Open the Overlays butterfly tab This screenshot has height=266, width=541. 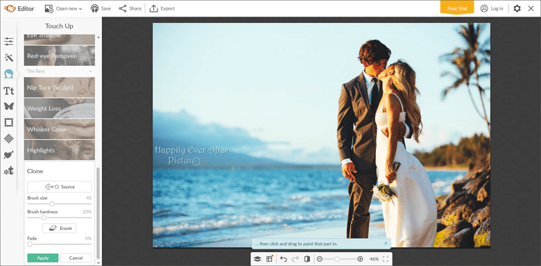pyautogui.click(x=8, y=106)
